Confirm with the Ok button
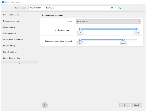The width and height of the screenshot is (147, 112). 125,105
